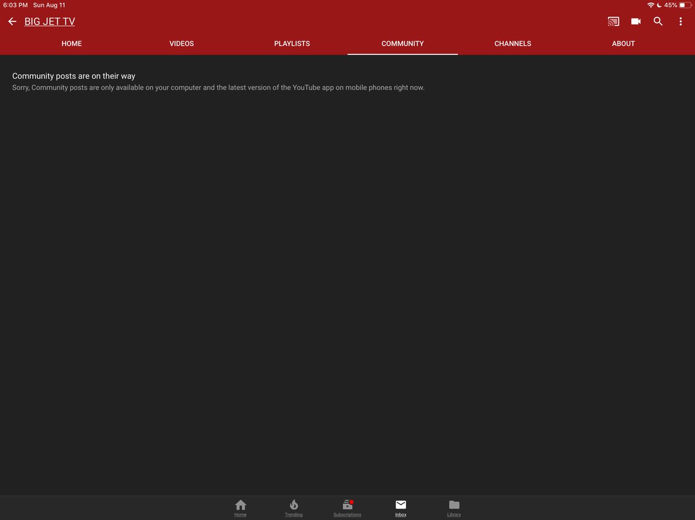The height and width of the screenshot is (520, 695).
Task: Switch to the ABOUT tab
Action: coord(623,43)
